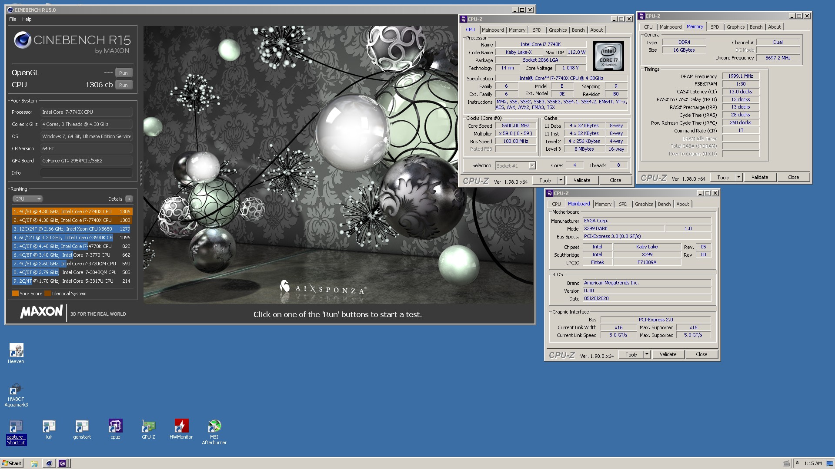Click Validate in CPU-Z CPU window
Screen dimensions: 835x469
[582, 181]
